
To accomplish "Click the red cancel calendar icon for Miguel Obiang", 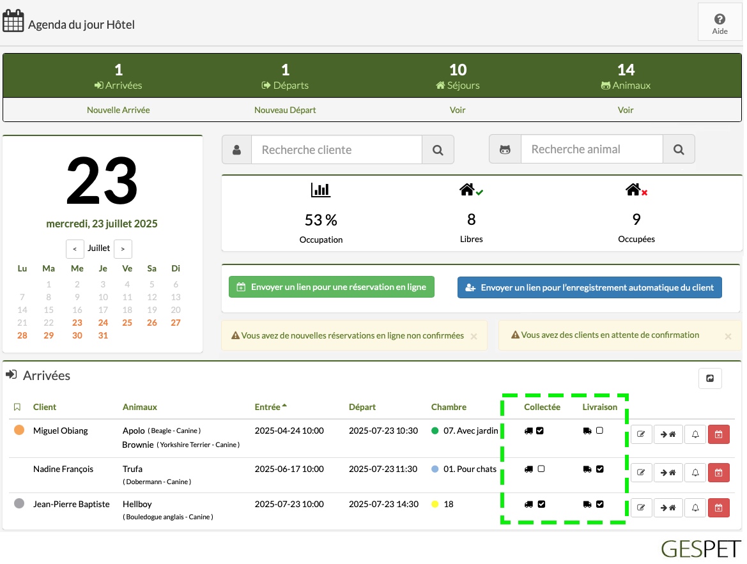I will pyautogui.click(x=718, y=434).
